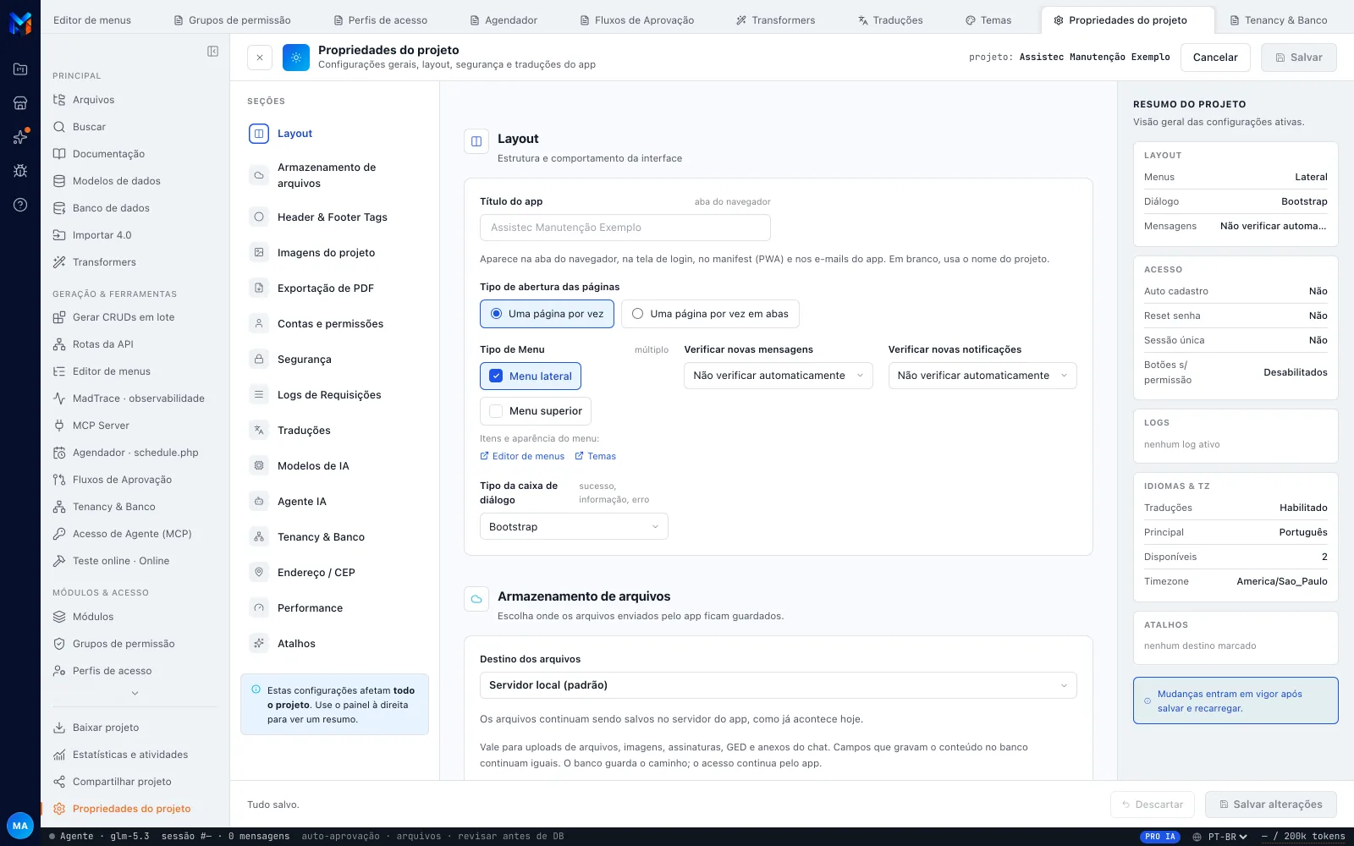Switch to the Transformers tab

775,20
